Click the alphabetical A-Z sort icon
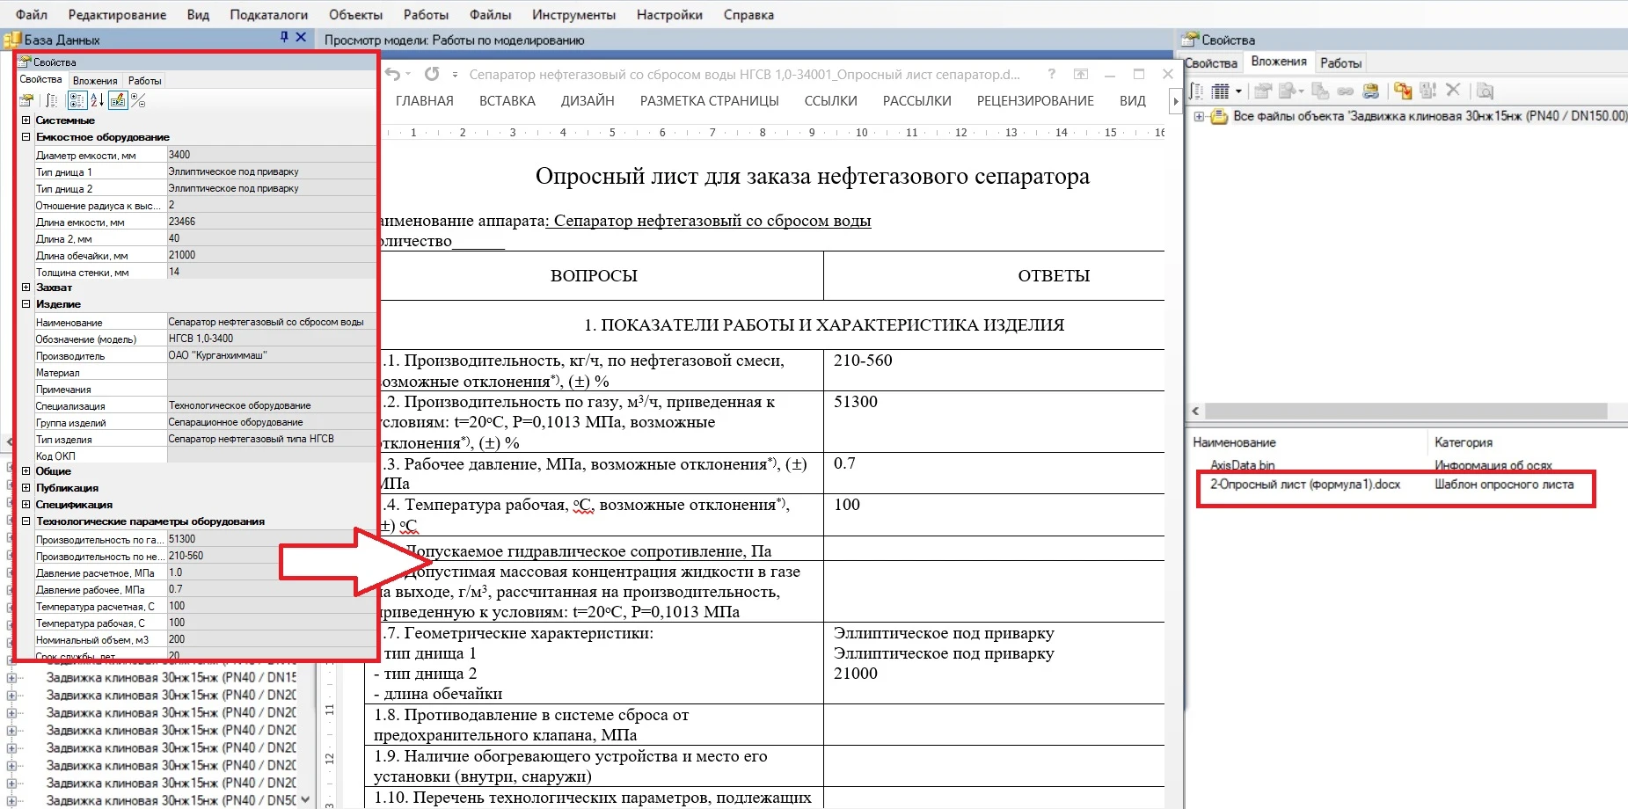This screenshot has height=809, width=1628. tap(97, 100)
